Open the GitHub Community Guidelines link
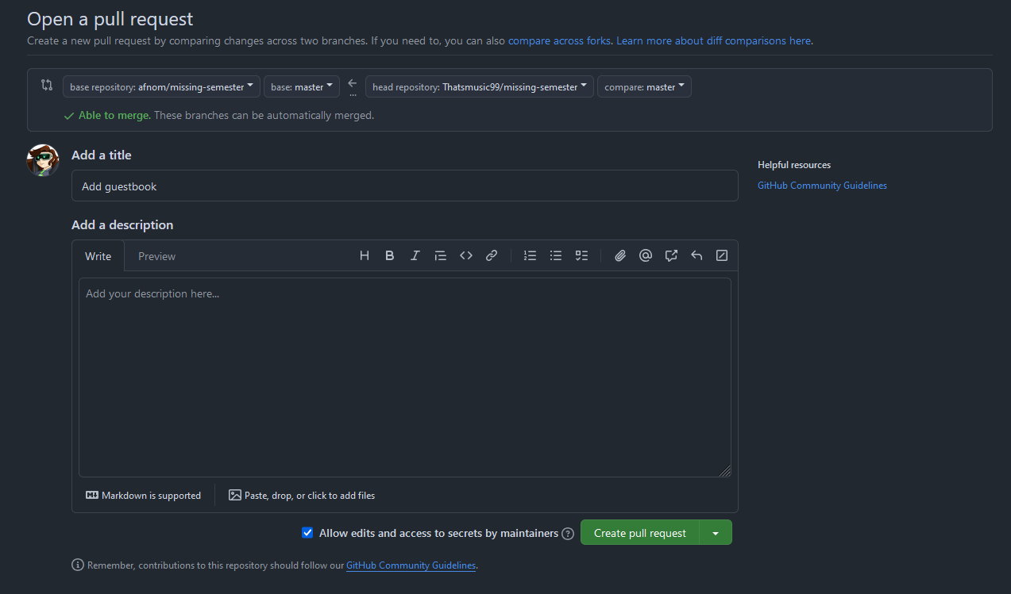The width and height of the screenshot is (1011, 594). (822, 185)
